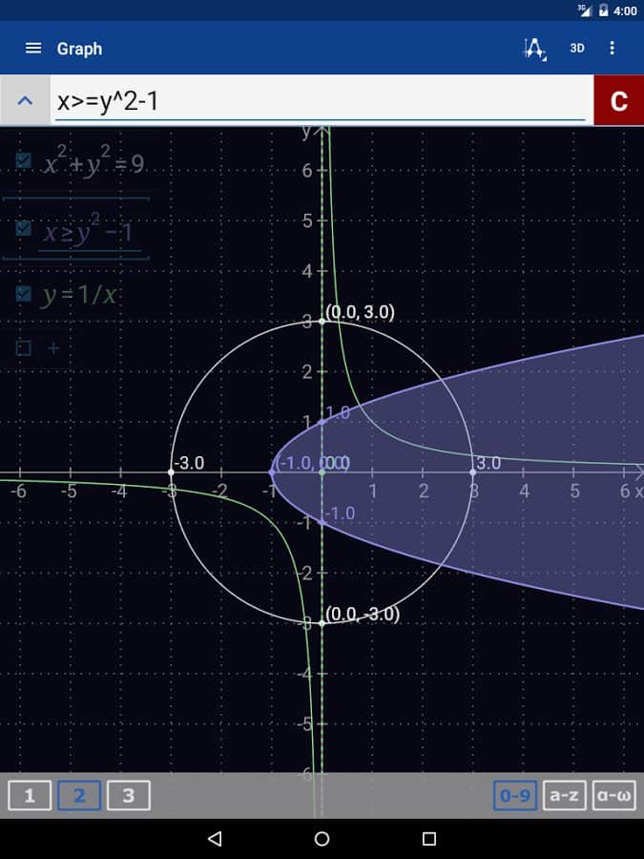Add new equation with empty plus row
Image resolution: width=644 pixels, height=859 pixels.
pyautogui.click(x=38, y=348)
